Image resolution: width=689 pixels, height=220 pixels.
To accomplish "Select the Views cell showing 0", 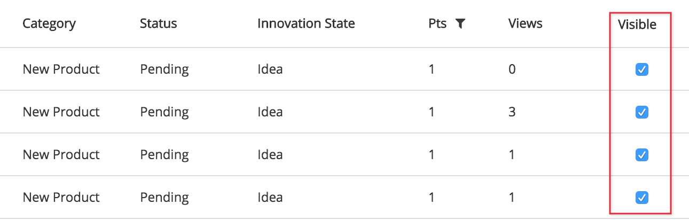I will (x=512, y=69).
